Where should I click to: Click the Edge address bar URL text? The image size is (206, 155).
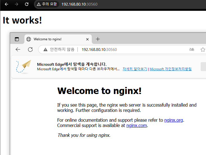pos(99,50)
